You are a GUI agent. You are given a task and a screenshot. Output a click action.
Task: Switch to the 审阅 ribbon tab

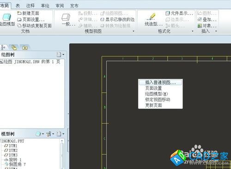click(x=60, y=6)
